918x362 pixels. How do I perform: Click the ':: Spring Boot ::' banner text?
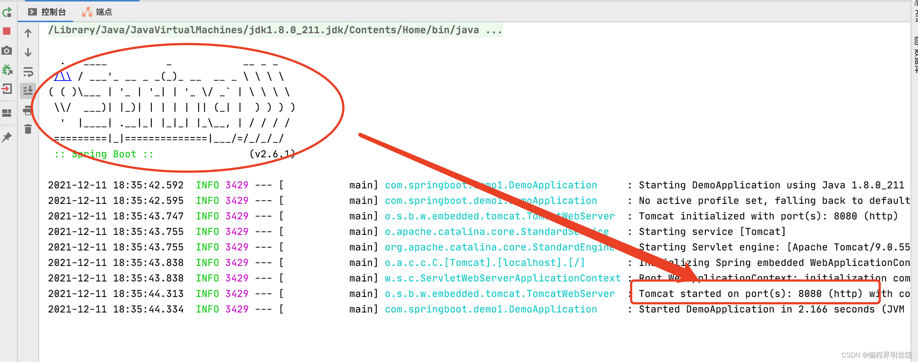coord(104,154)
